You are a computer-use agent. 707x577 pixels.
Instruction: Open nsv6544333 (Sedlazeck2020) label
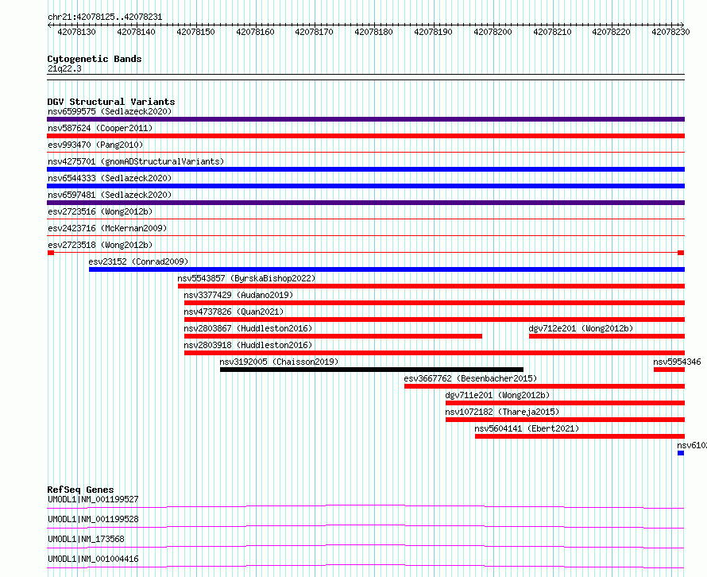[x=110, y=178]
